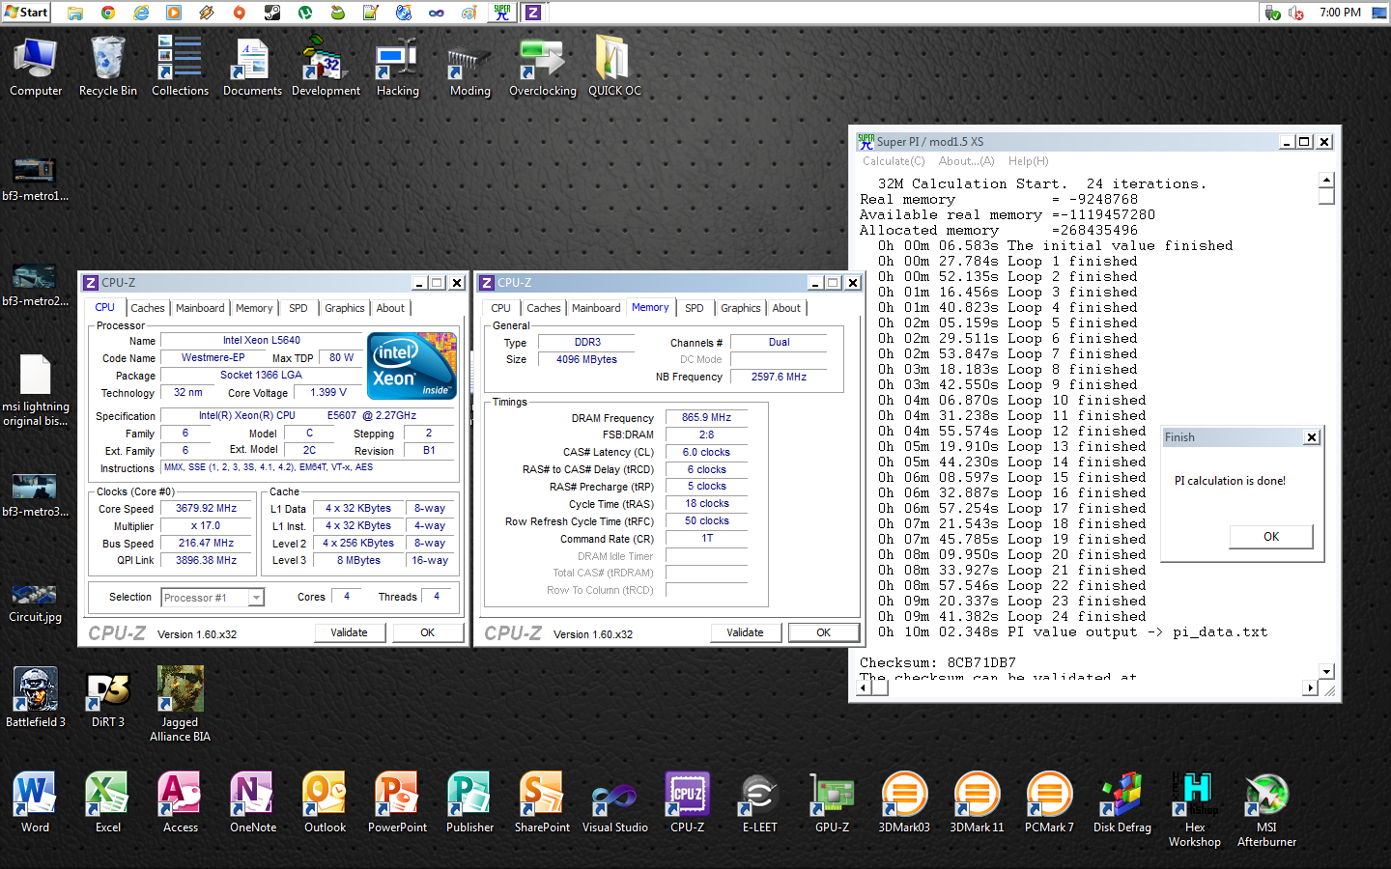Click the Intel Xeon inside logo
The width and height of the screenshot is (1391, 869).
click(x=412, y=366)
